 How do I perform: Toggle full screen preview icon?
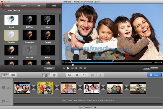[x=85, y=68]
